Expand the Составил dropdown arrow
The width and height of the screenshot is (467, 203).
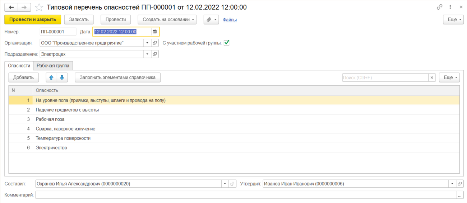tap(225, 184)
